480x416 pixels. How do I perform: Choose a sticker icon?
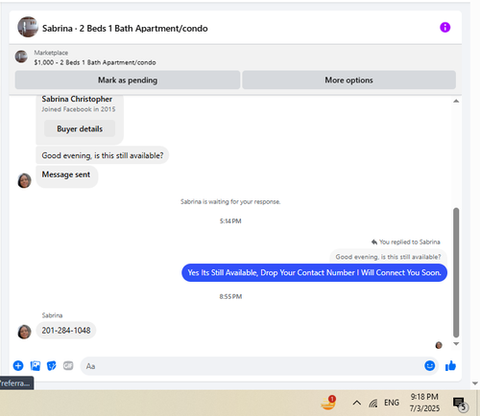(x=52, y=365)
